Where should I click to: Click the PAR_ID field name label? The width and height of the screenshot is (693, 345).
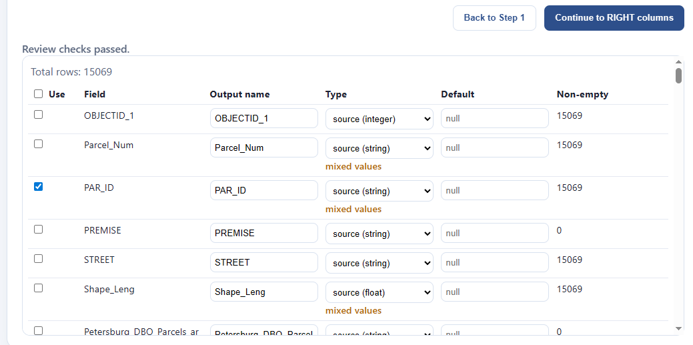(99, 188)
